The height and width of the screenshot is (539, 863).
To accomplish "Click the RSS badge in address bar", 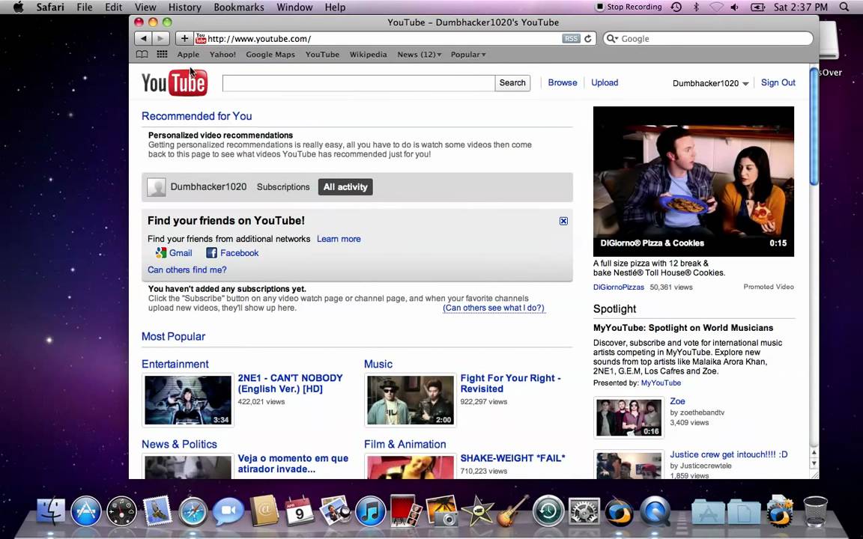I will click(x=572, y=38).
